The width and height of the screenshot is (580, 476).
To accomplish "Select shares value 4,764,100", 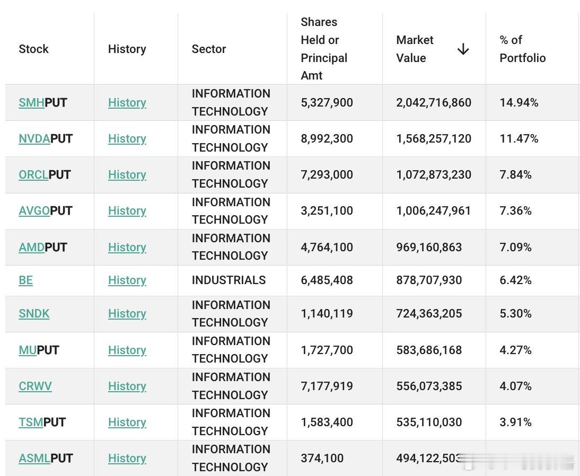I will [327, 247].
